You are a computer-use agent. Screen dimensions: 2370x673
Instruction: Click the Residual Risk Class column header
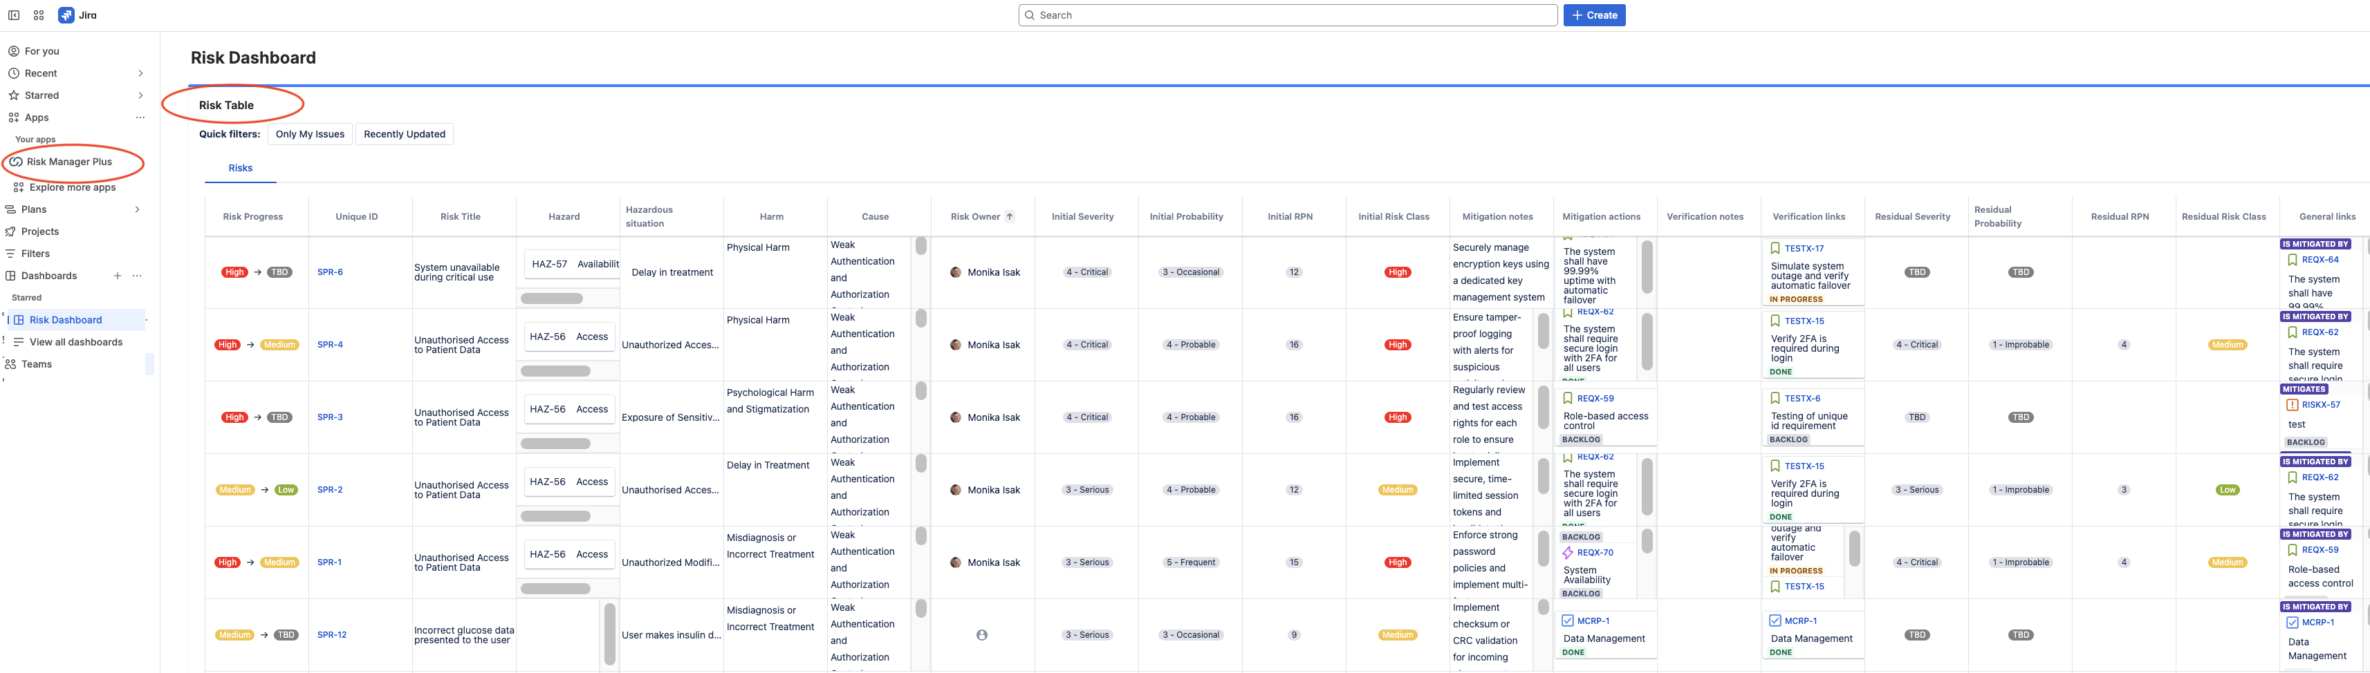pyautogui.click(x=2223, y=217)
